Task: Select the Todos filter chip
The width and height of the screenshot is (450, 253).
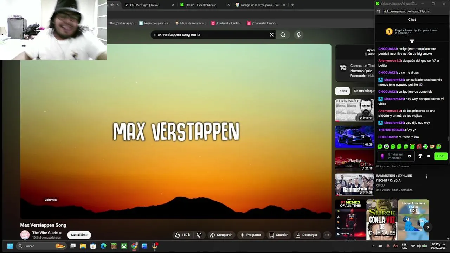Action: [x=342, y=91]
